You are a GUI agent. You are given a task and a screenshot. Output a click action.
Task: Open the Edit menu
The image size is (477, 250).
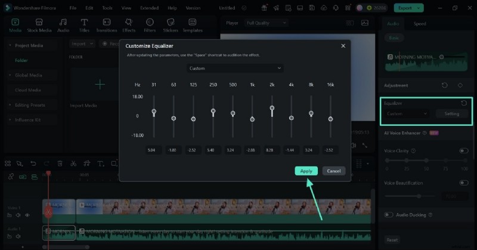[89, 8]
